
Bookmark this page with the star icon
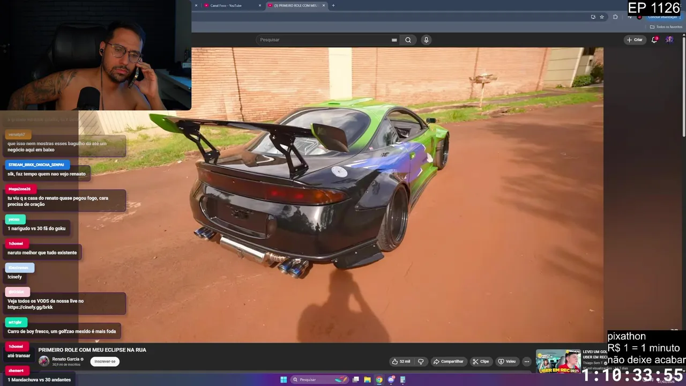point(602,17)
